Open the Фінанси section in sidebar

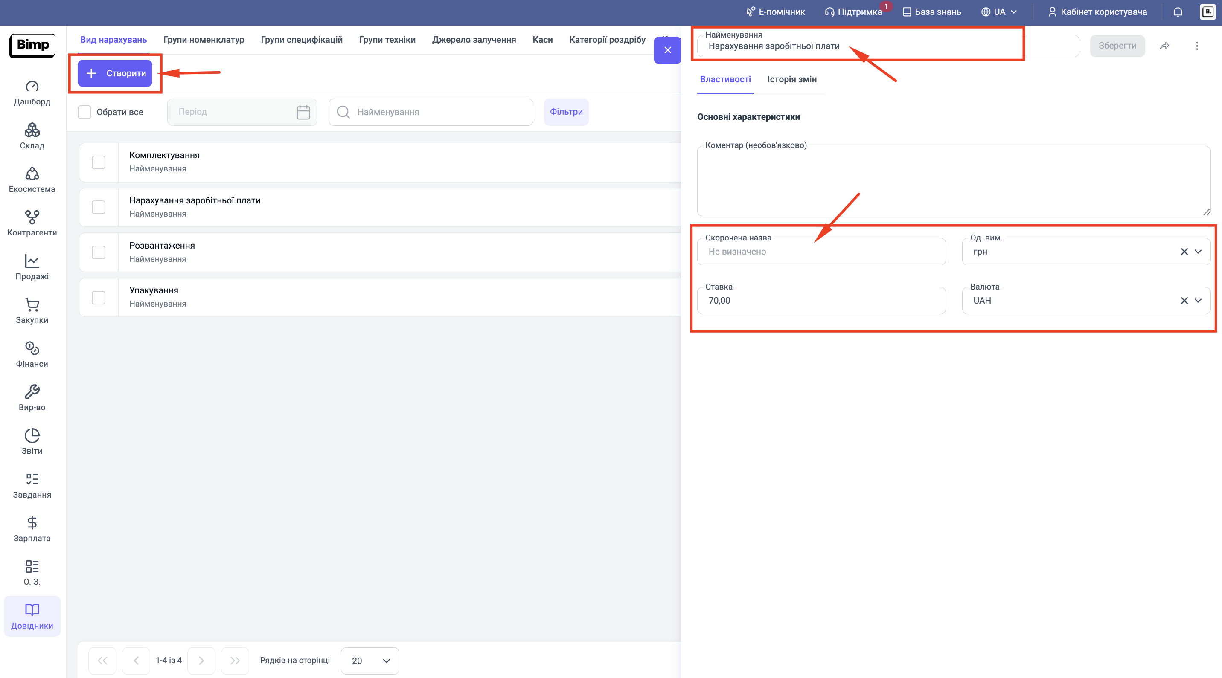point(32,348)
